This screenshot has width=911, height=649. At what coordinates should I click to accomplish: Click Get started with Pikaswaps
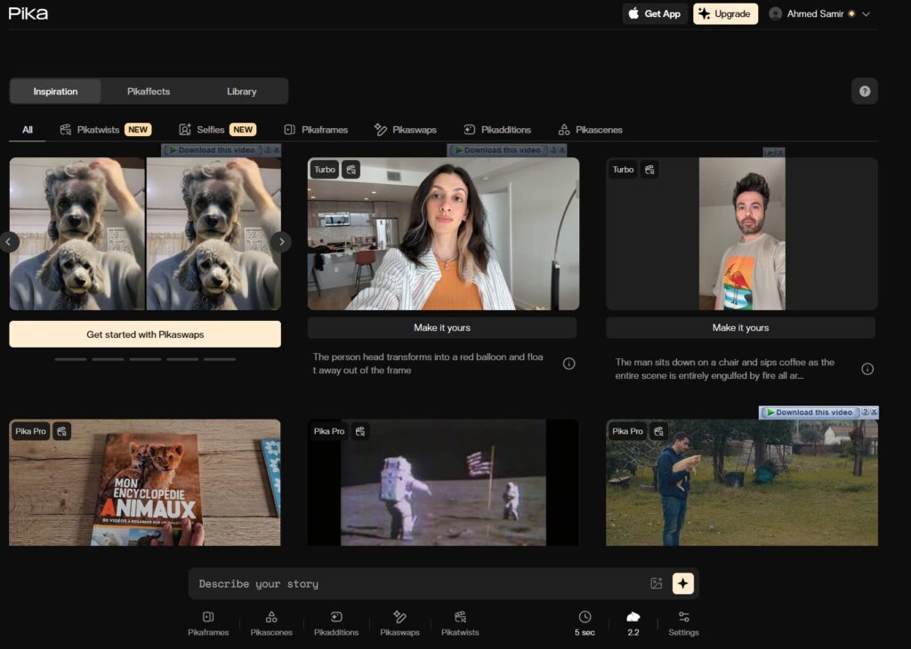coord(145,334)
